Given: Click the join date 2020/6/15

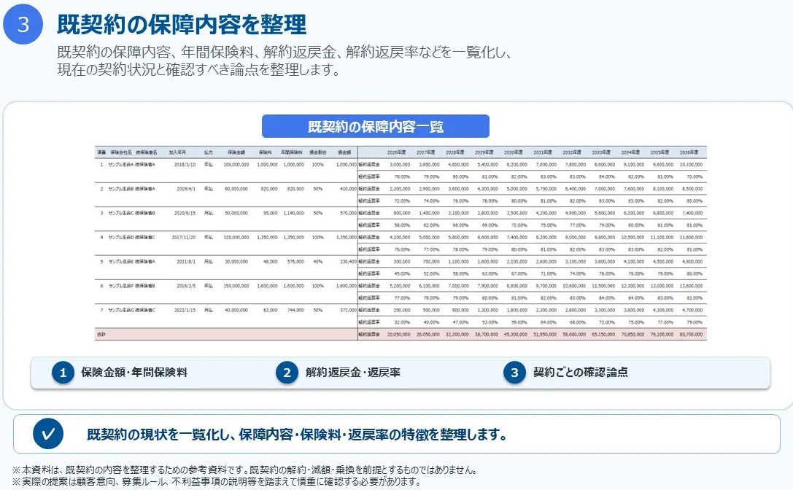Looking at the screenshot, I should [x=185, y=213].
